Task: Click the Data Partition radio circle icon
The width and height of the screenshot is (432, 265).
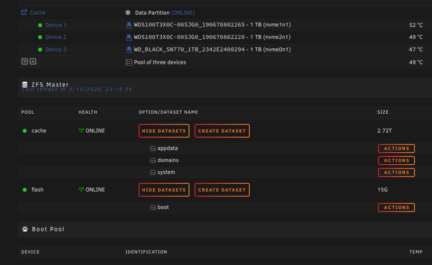Action: pyautogui.click(x=128, y=13)
